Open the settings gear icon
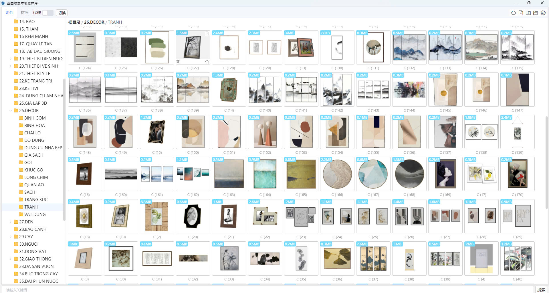This screenshot has height=293, width=549. pos(543,13)
